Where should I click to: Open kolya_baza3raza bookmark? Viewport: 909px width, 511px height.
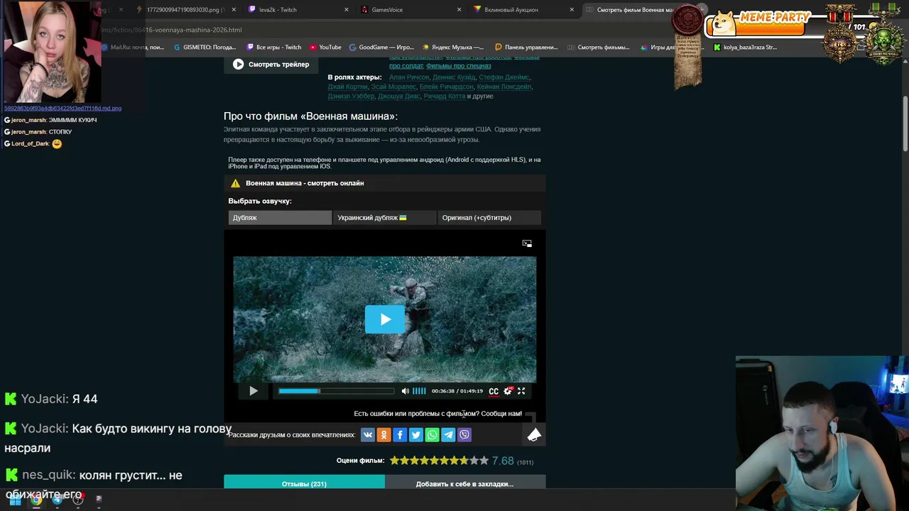point(746,48)
